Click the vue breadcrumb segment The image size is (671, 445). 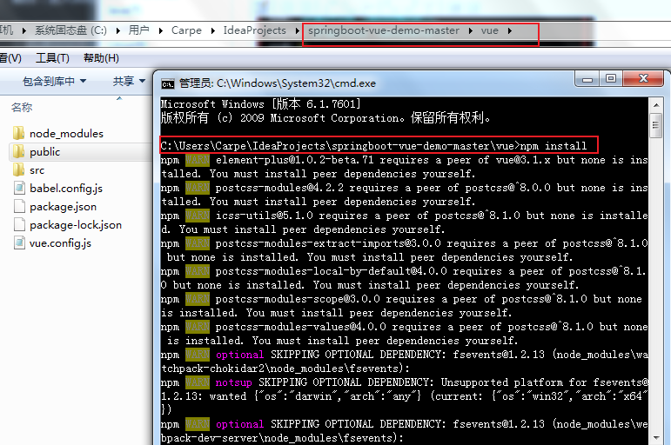(490, 30)
